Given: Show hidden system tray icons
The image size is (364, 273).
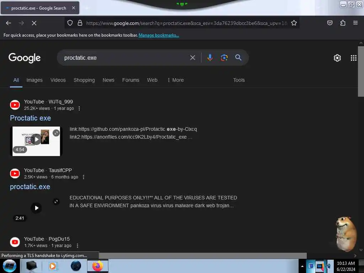Looking at the screenshot, I should [x=302, y=266].
